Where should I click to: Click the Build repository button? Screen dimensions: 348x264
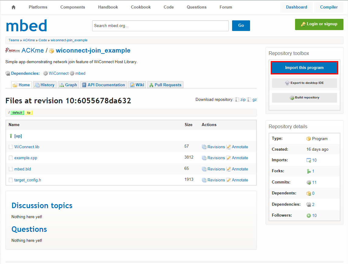tap(304, 98)
